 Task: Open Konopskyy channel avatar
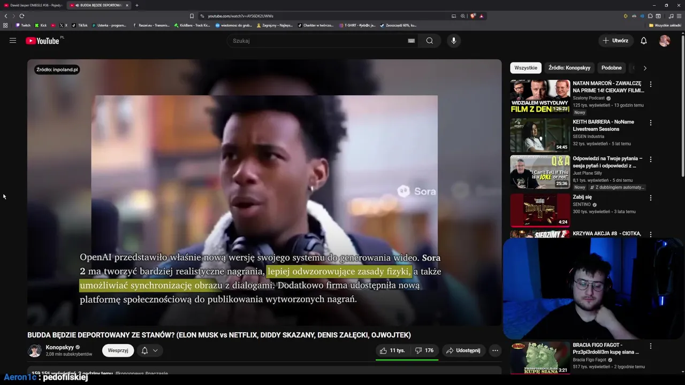(35, 351)
